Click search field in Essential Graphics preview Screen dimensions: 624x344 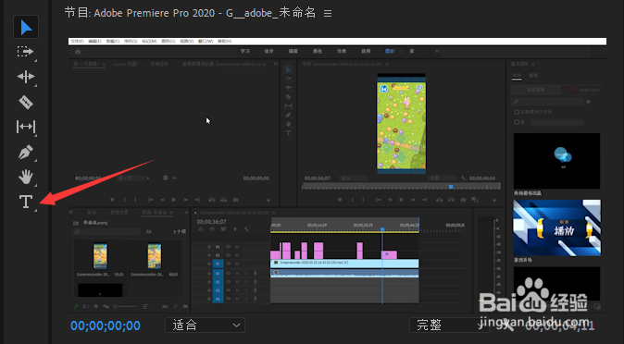pyautogui.click(x=548, y=103)
